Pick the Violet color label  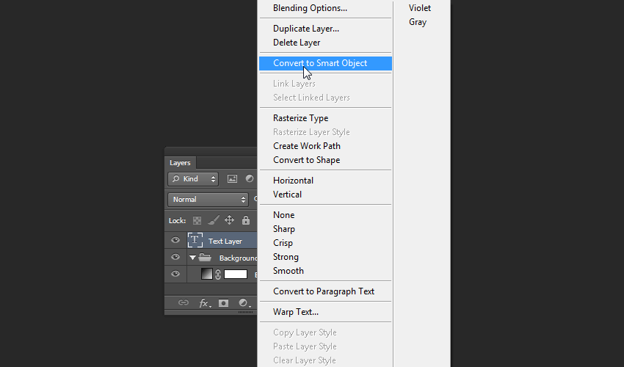click(420, 8)
